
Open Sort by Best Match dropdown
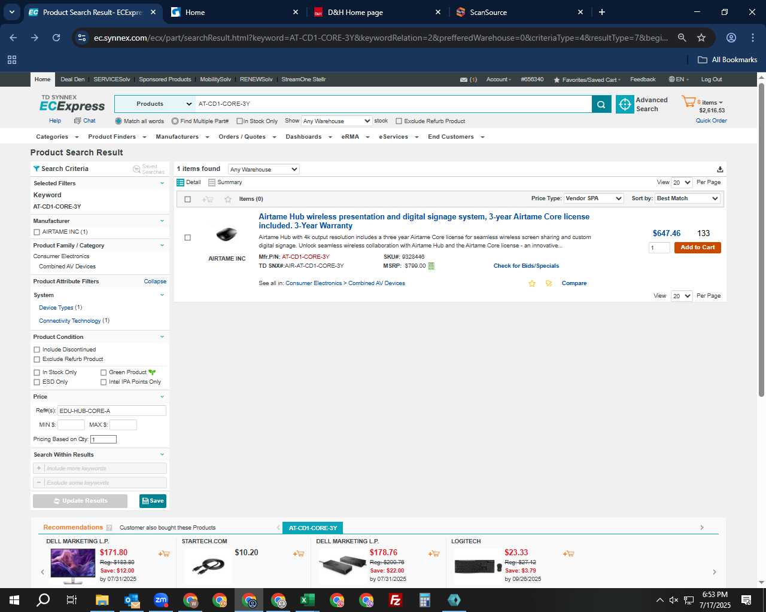pos(688,198)
